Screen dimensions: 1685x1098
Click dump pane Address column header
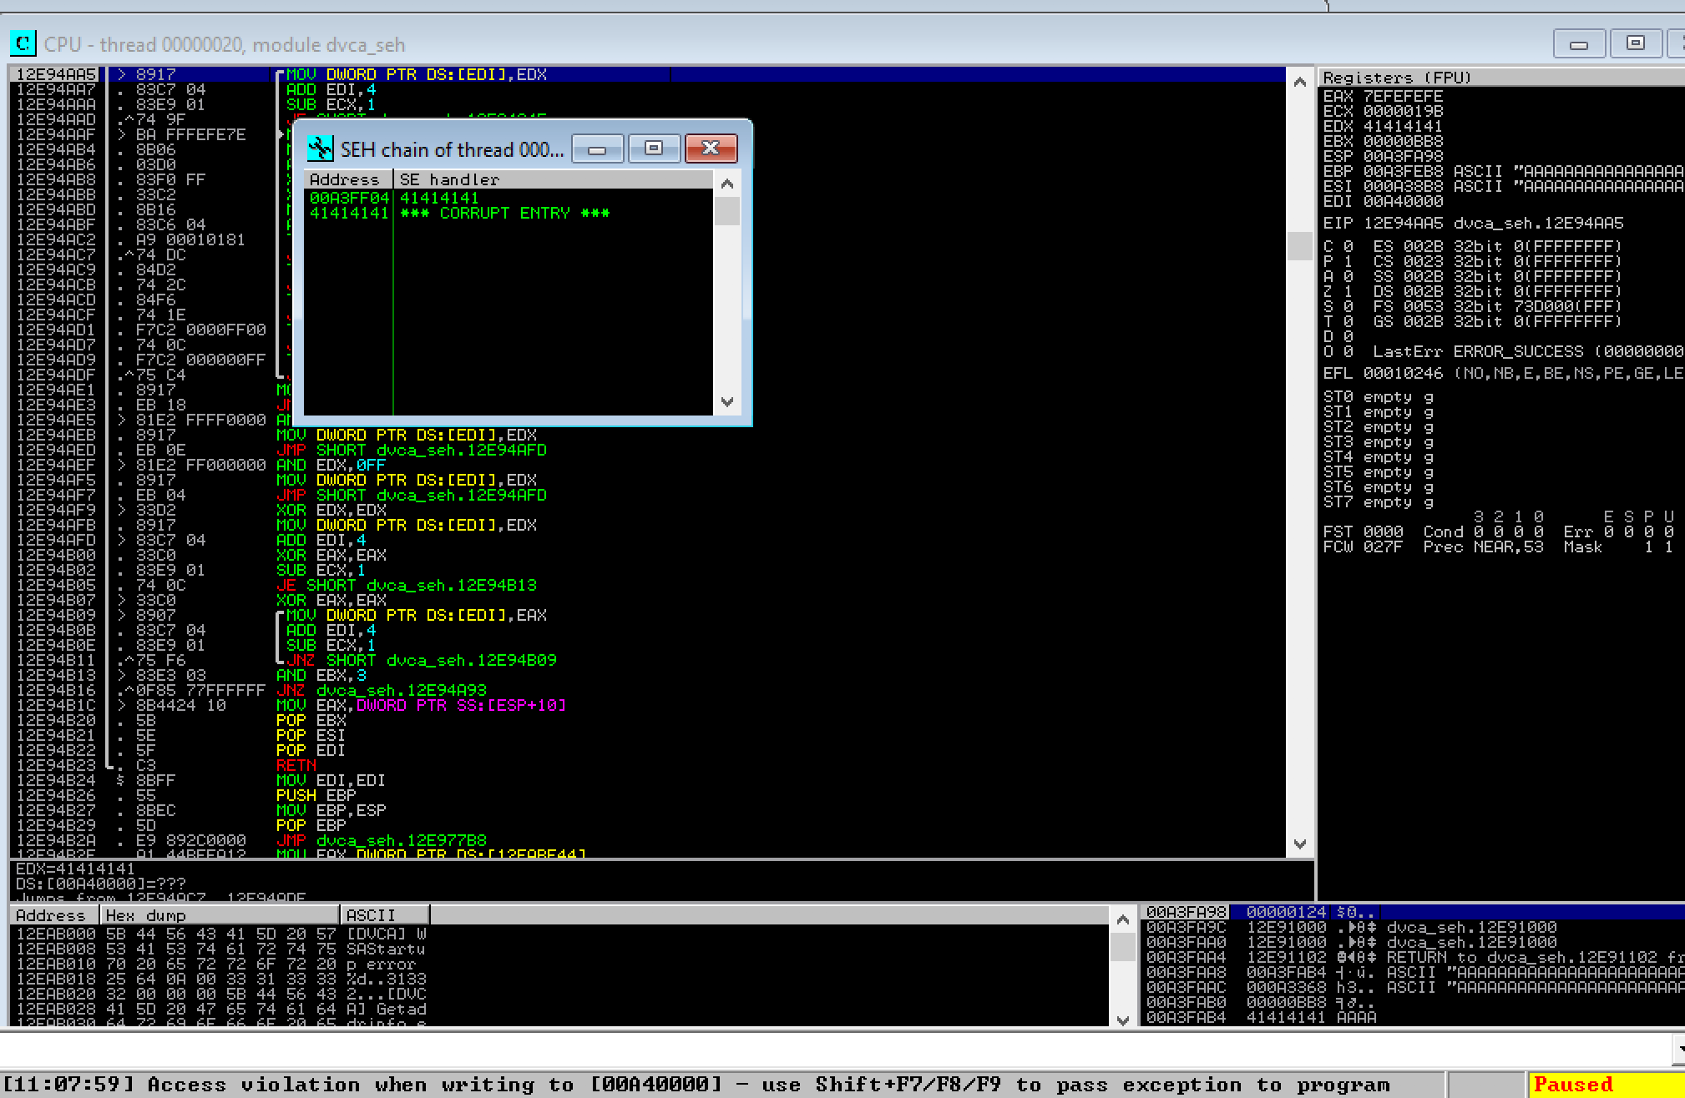pyautogui.click(x=54, y=915)
